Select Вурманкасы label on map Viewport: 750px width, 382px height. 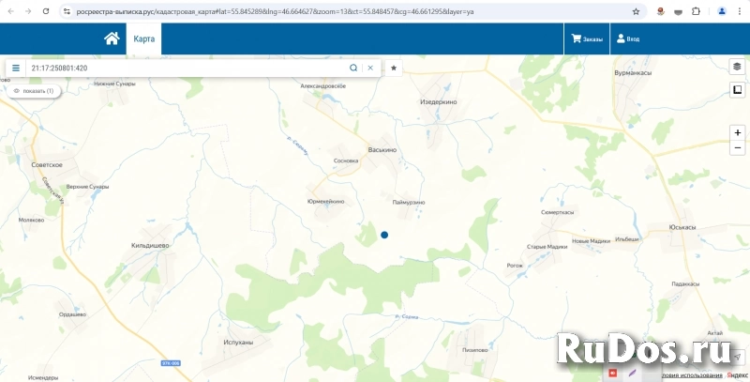click(633, 73)
